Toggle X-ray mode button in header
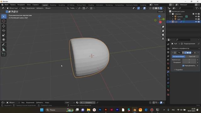This screenshot has width=201, height=113. [x=150, y=8]
